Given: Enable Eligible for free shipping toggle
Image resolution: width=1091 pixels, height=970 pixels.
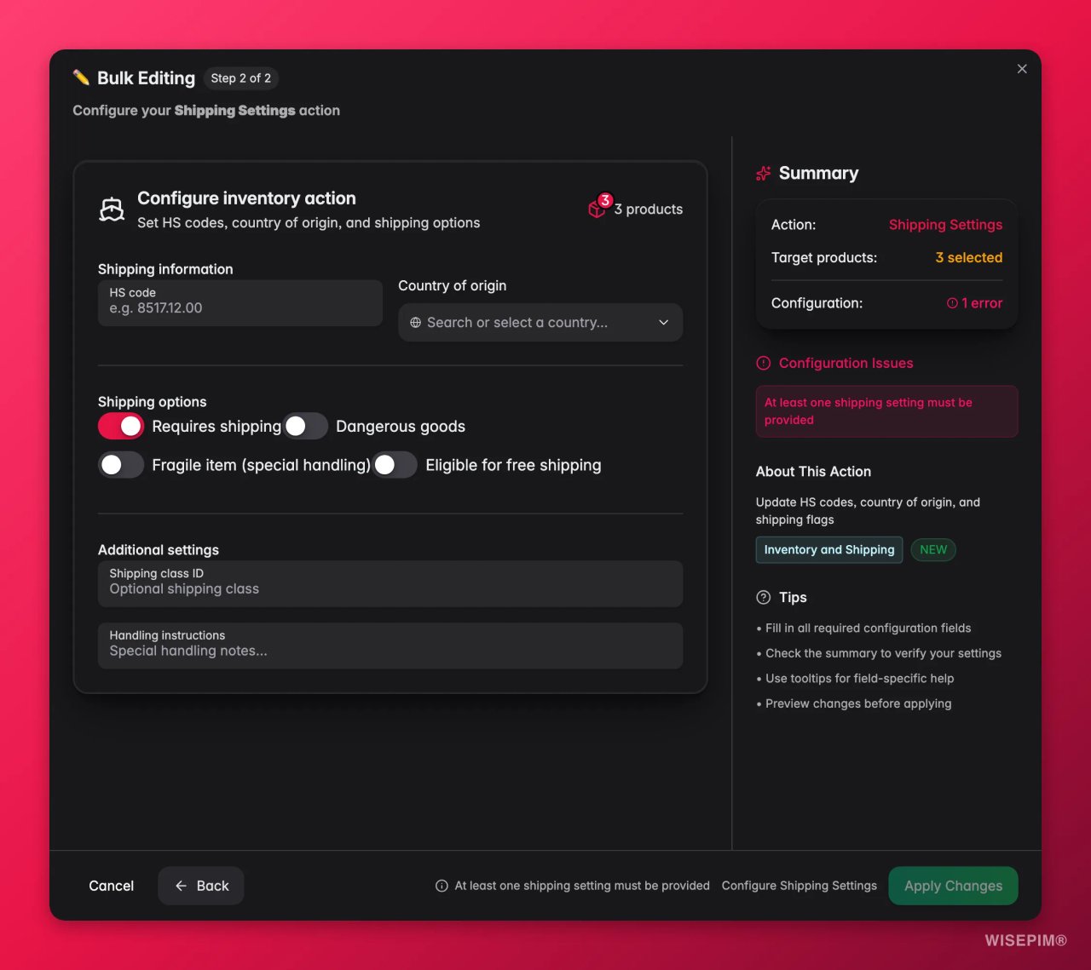Looking at the screenshot, I should click(395, 465).
